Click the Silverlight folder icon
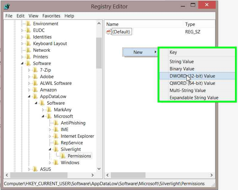The height and width of the screenshot is (190, 238). 56,149
